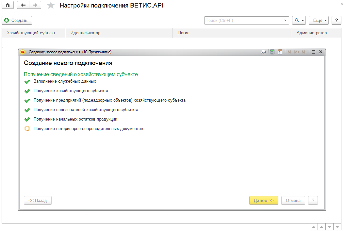The width and height of the screenshot is (345, 231).
Task: Click checkmark beside Получение пользователей step
Action: coord(27,110)
